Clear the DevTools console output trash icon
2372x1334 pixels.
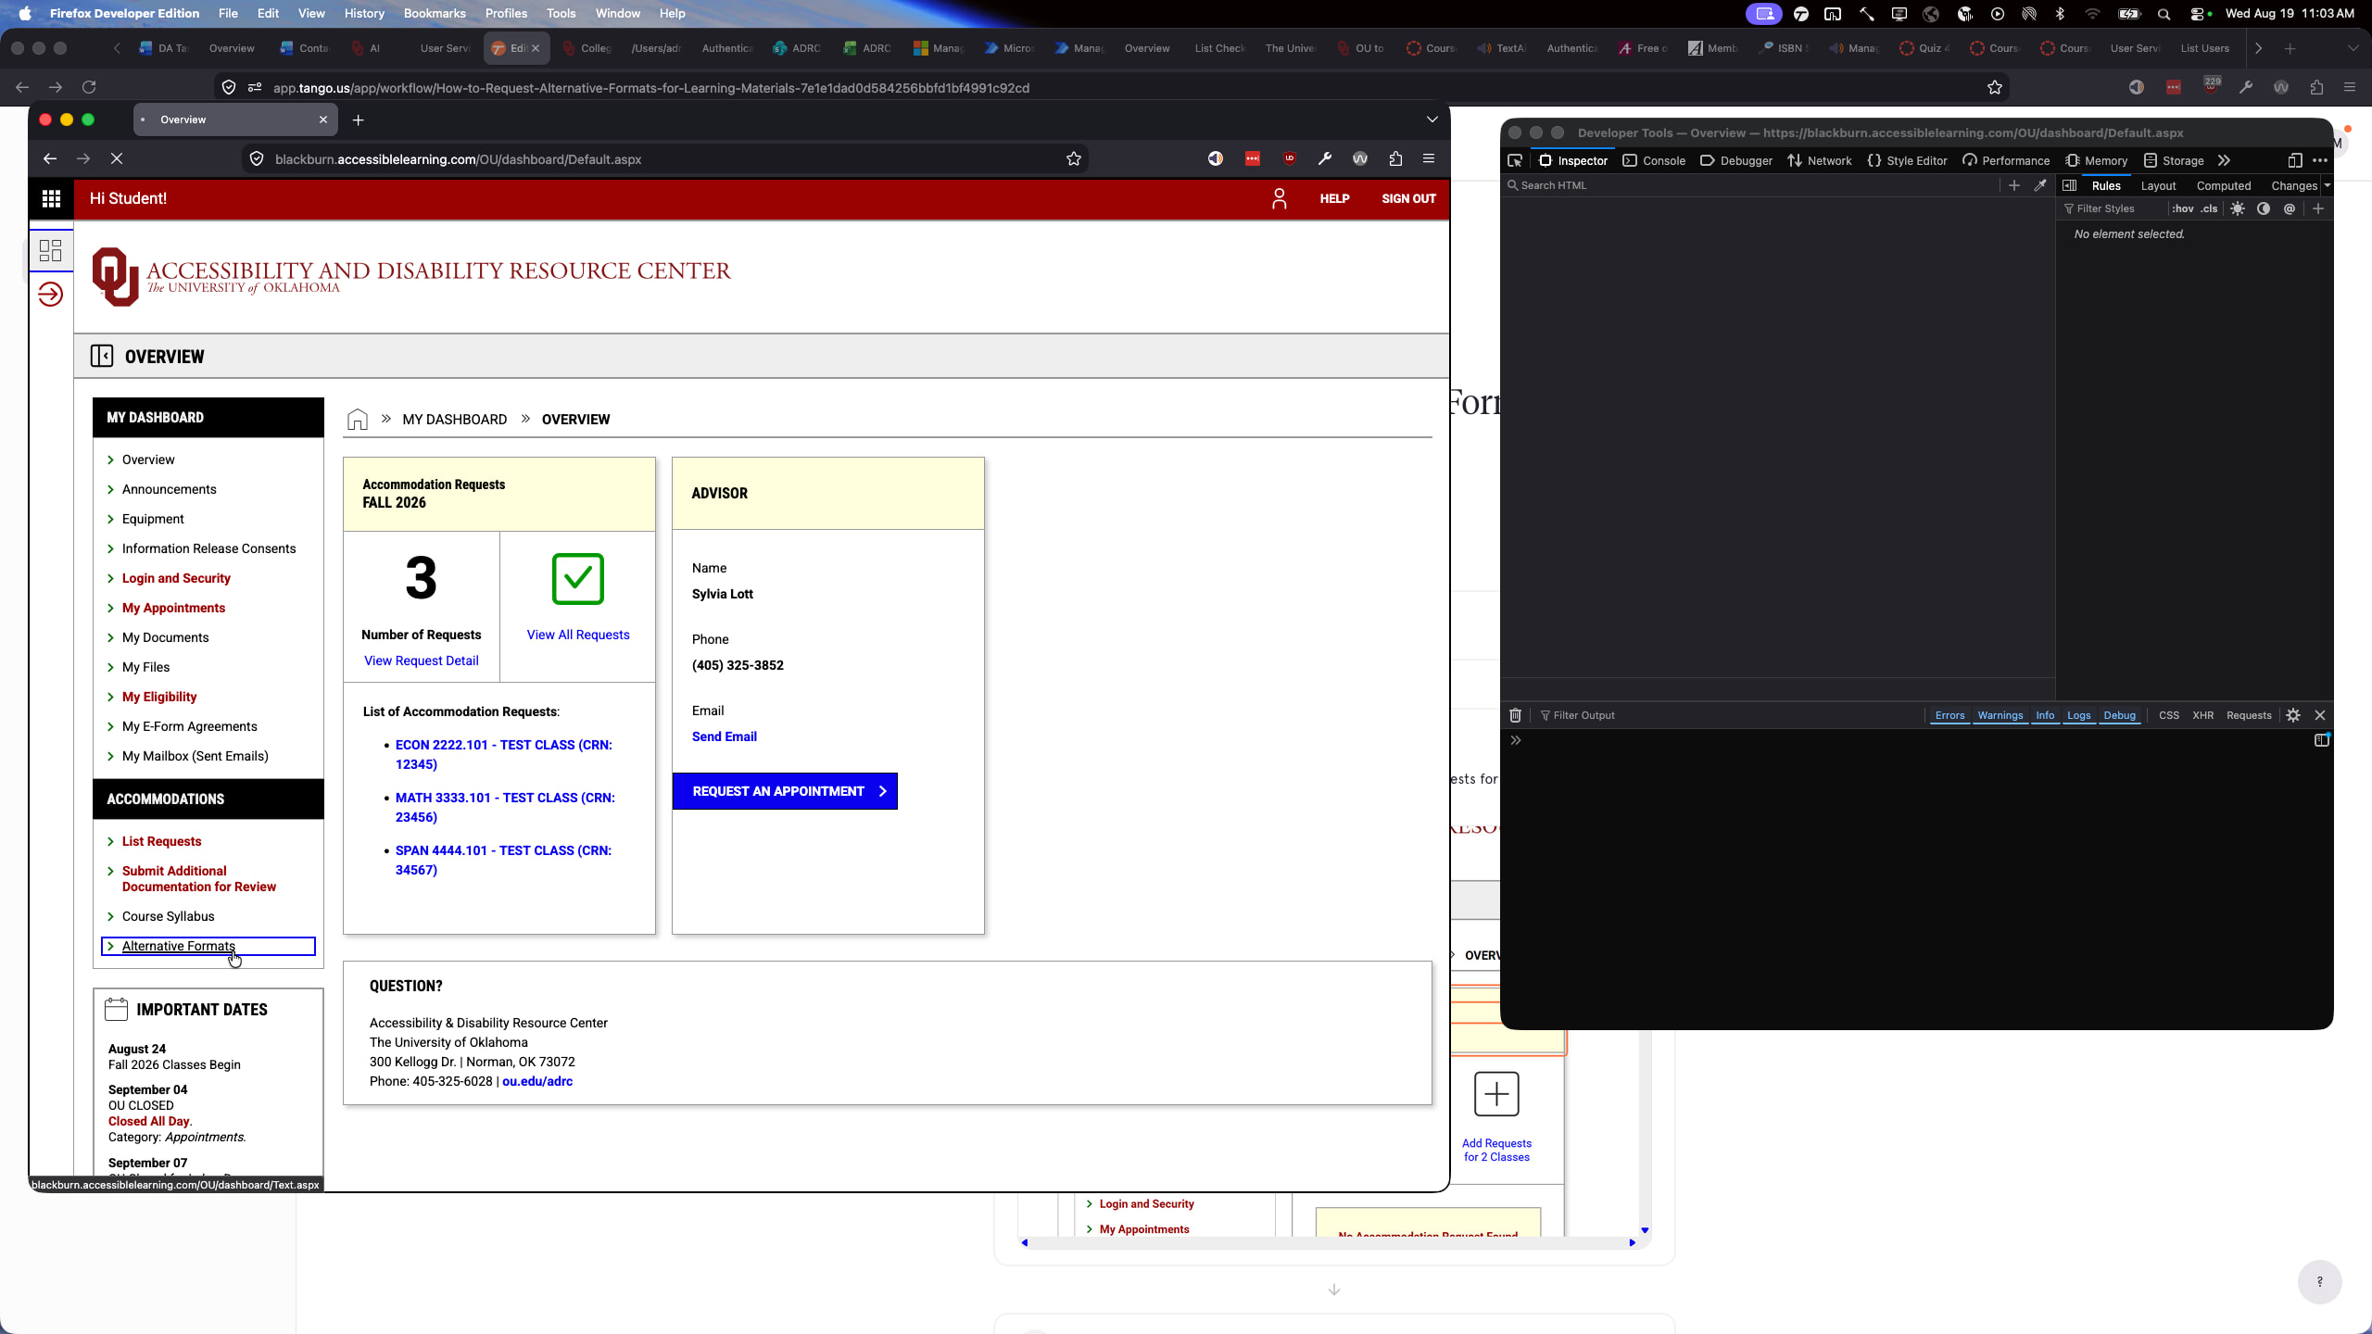pos(1516,715)
